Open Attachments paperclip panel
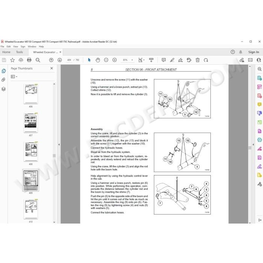Viewport: 263px width, 263px height. 3,80
